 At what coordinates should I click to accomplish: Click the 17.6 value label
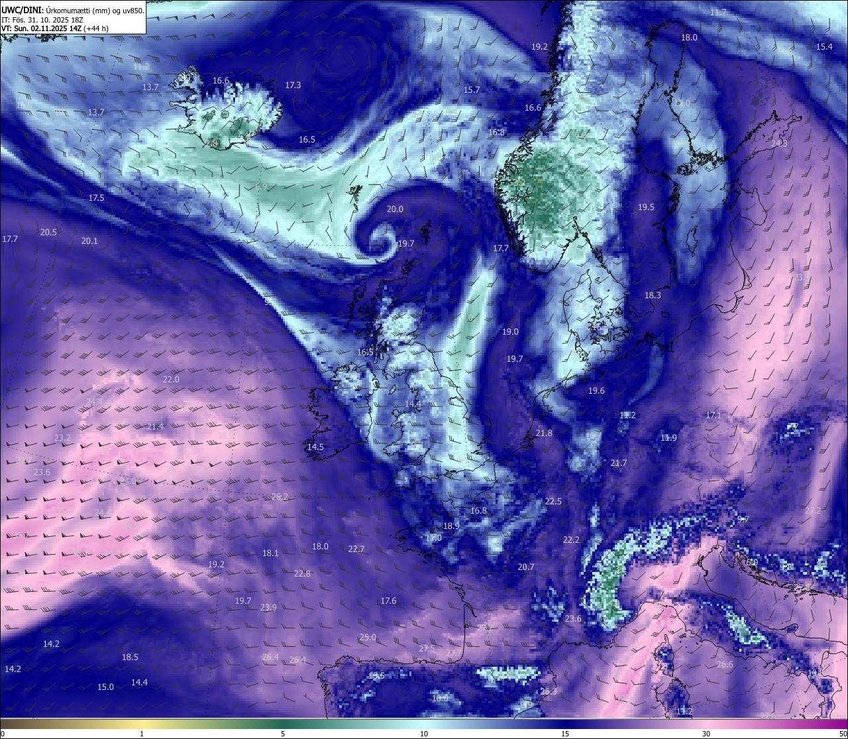(x=388, y=600)
